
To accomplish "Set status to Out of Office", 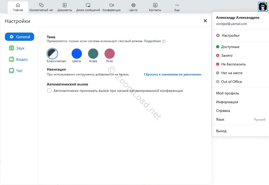I will coord(241,82).
